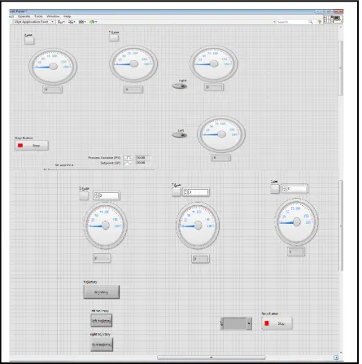Click the top-left gauge dial

coord(53,67)
